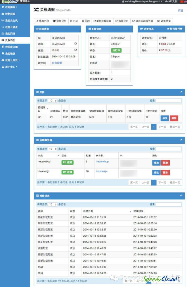Expand 用户中心 sidebar menu
Viewport: 187px width, 287px height.
(x=10, y=67)
